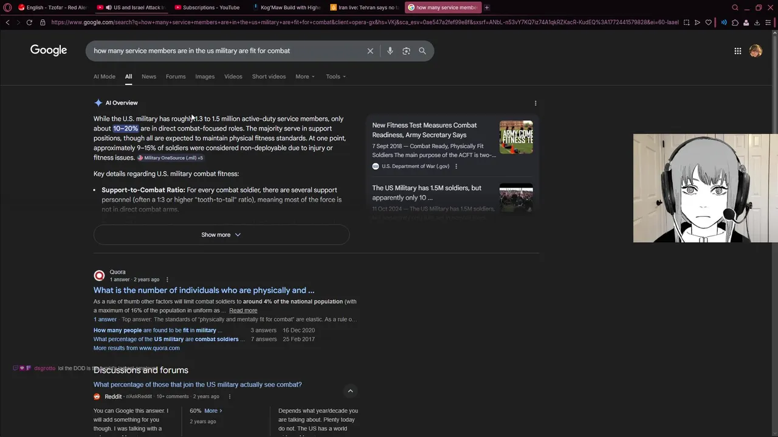778x437 pixels.
Task: Click the Google search input field
Action: (x=228, y=51)
